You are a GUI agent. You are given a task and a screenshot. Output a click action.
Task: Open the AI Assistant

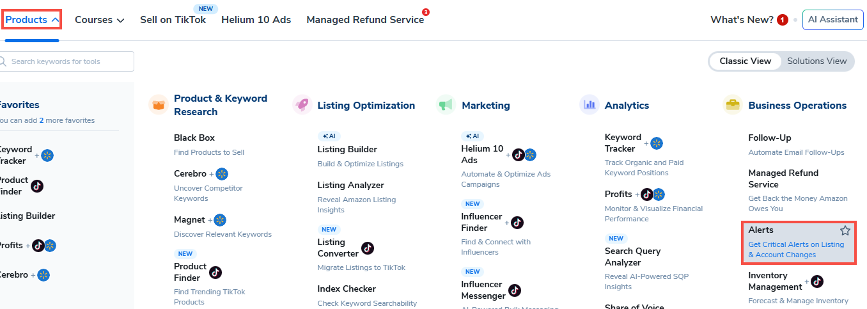tap(832, 20)
